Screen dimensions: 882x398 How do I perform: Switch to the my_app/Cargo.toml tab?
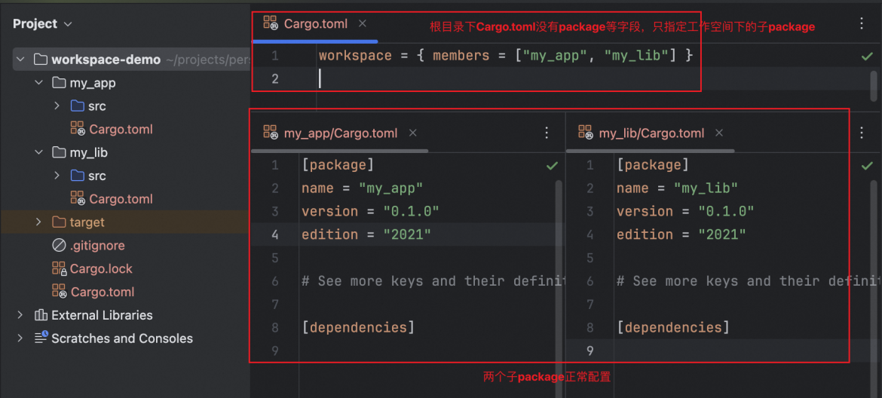point(340,133)
